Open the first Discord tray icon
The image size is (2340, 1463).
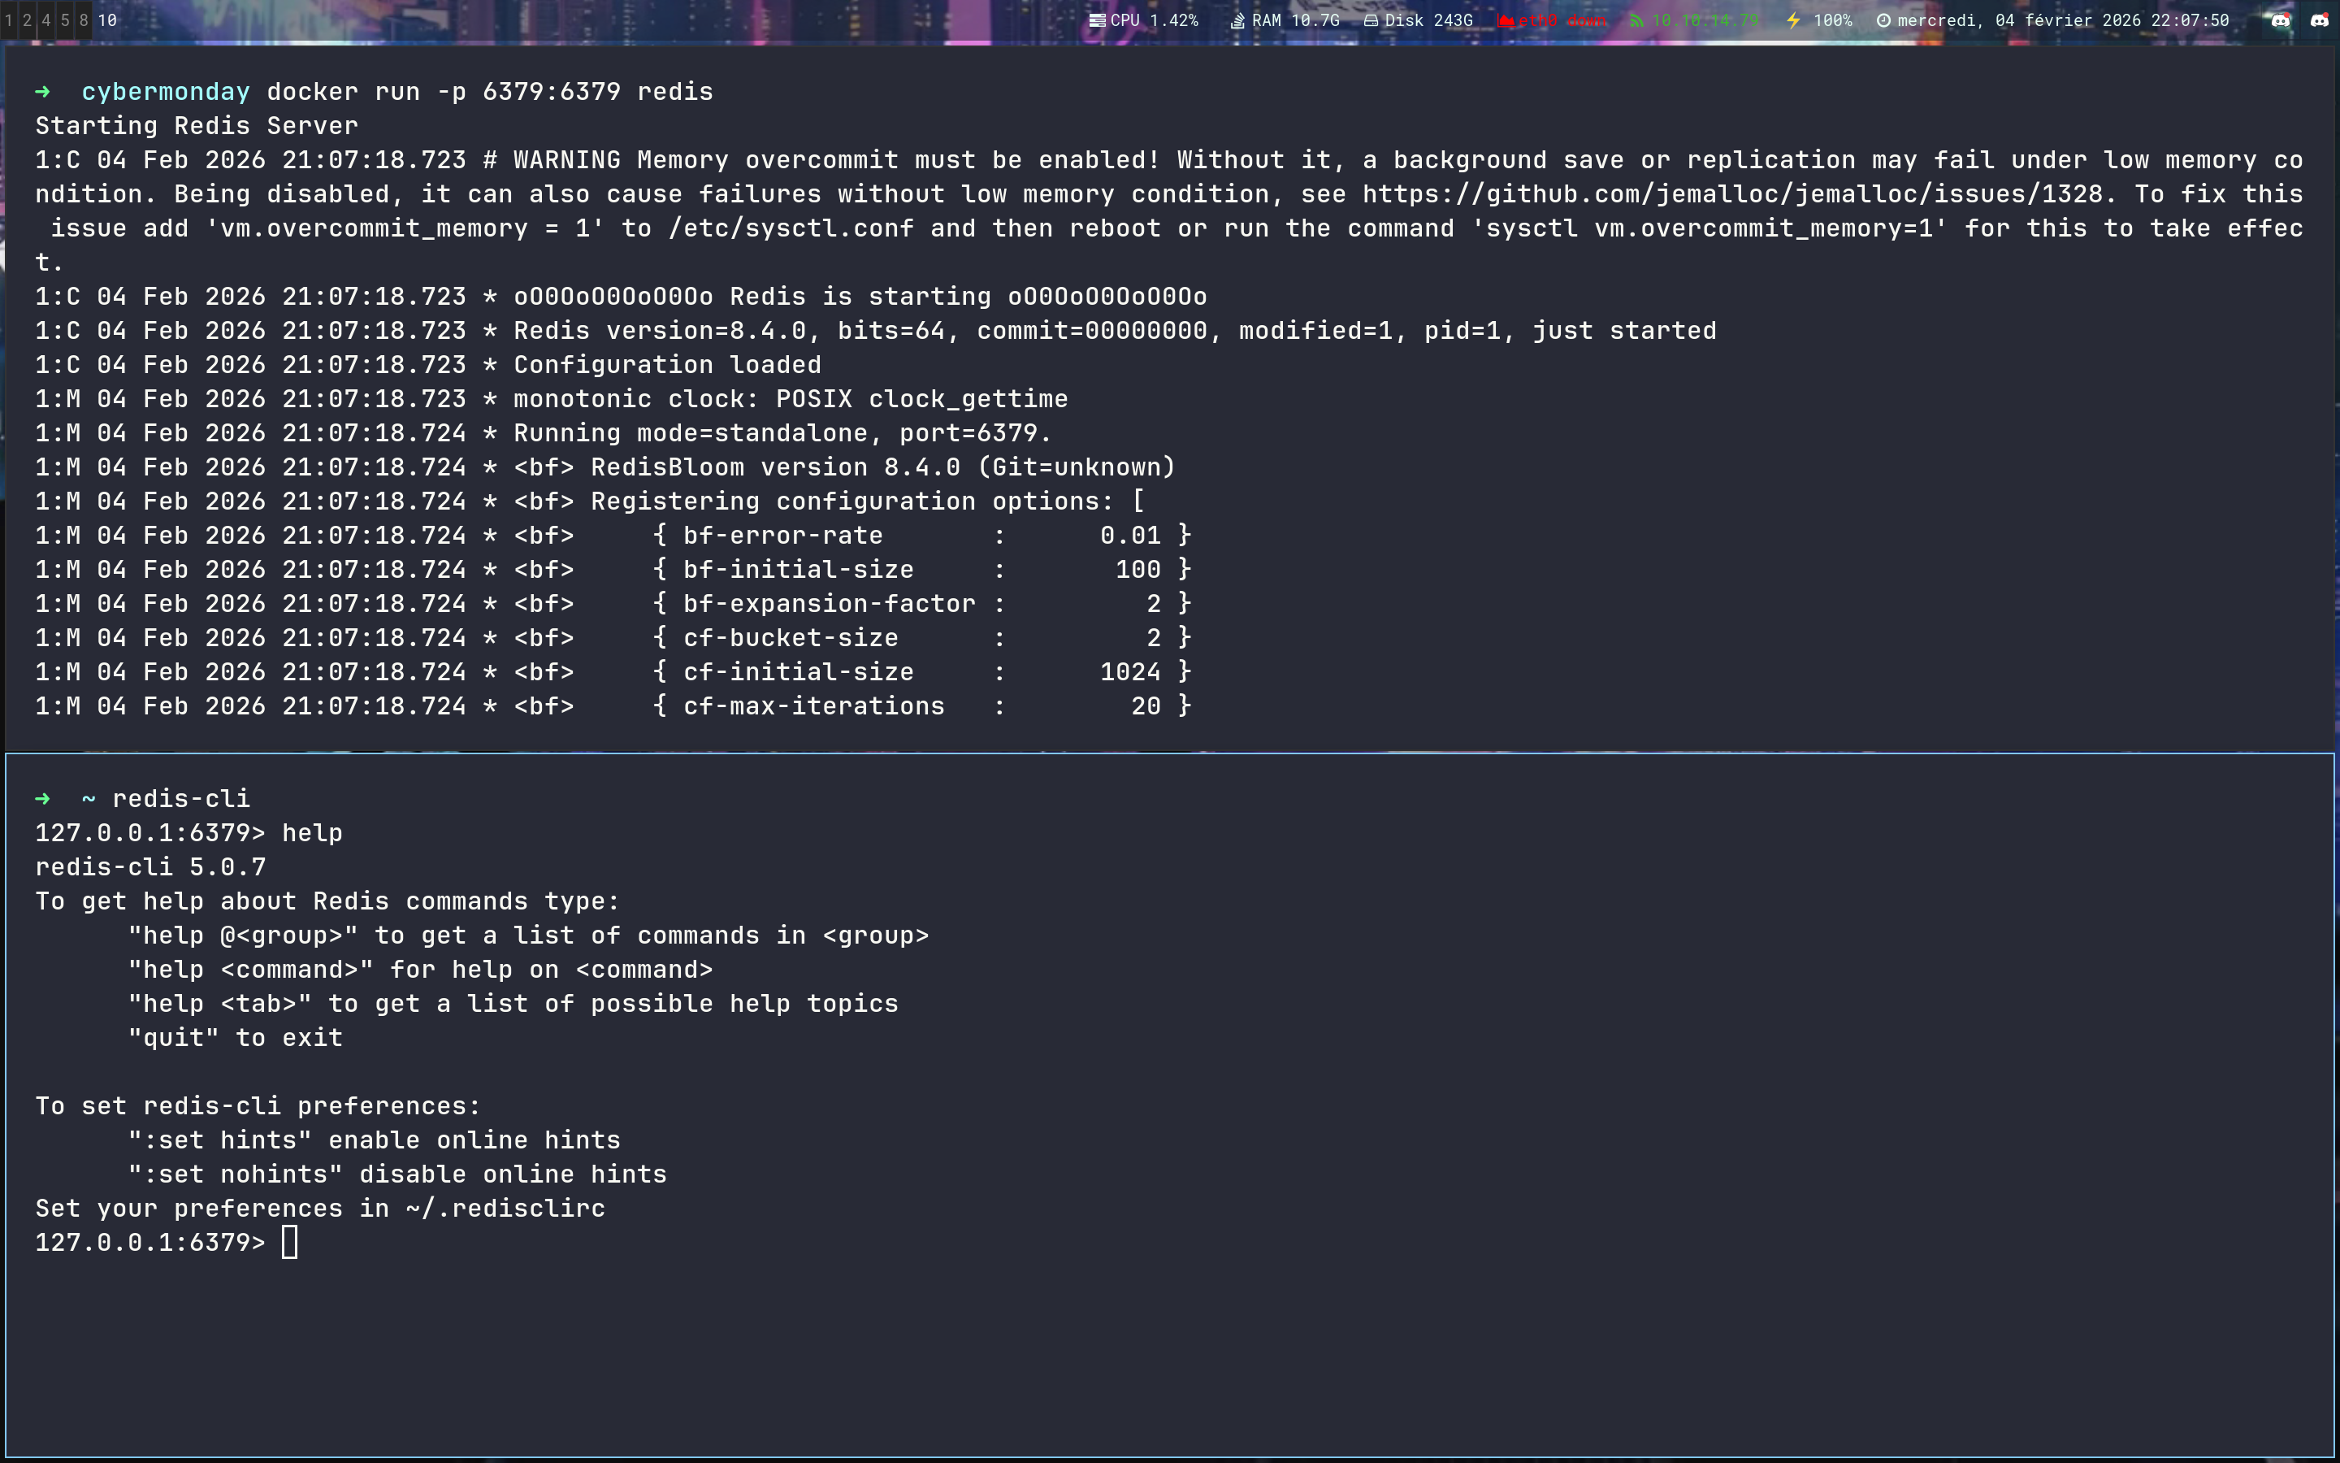point(2280,20)
